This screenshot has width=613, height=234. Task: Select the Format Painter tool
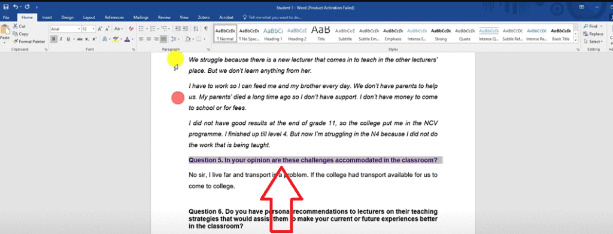pos(29,41)
